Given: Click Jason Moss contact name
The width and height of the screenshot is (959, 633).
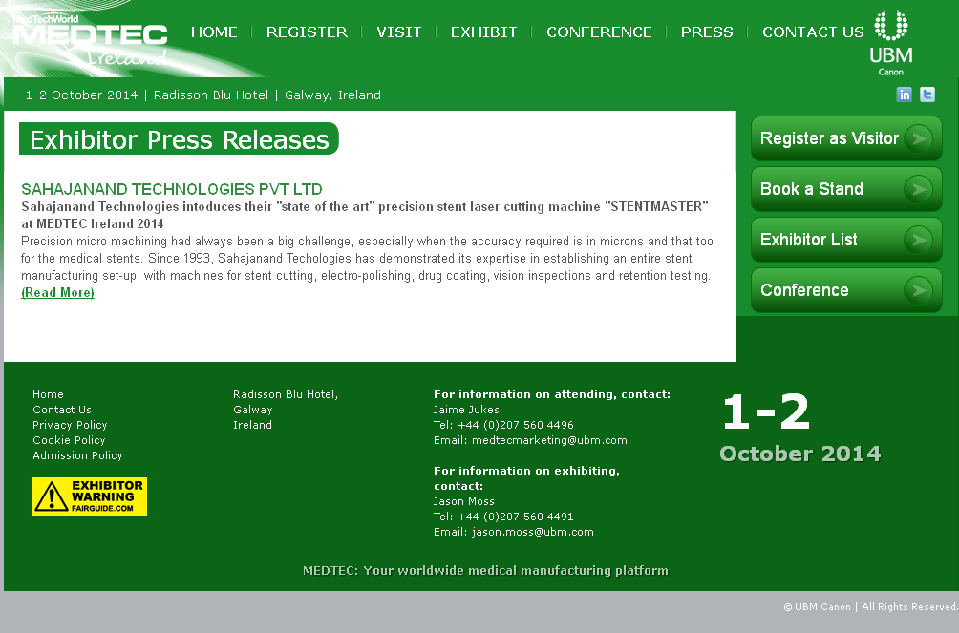Looking at the screenshot, I should tap(463, 501).
